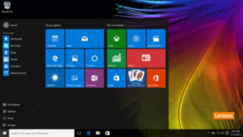This screenshot has height=137, width=243.
Task: Open the Movies & TV tile
Action: tap(156, 38)
